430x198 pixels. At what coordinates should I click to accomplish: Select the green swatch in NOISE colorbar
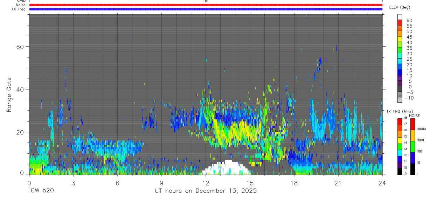[x=412, y=147]
